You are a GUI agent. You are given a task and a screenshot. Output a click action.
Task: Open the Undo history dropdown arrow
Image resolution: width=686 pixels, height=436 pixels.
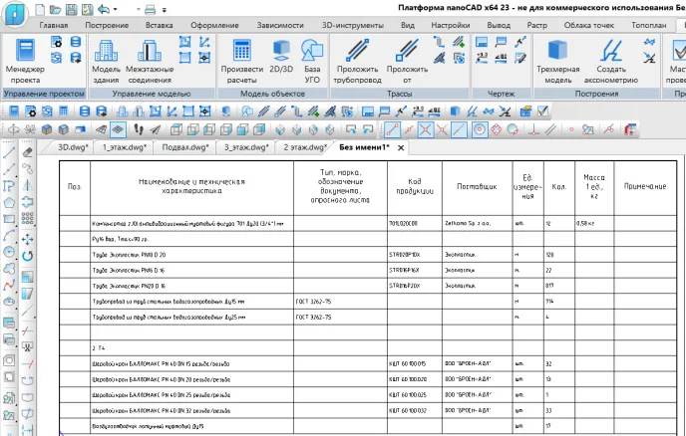pos(118,8)
